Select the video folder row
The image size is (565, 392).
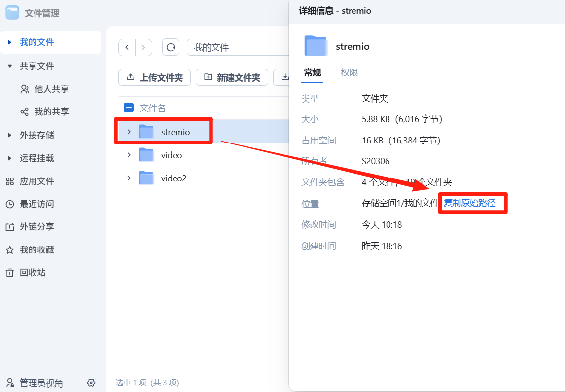point(197,155)
